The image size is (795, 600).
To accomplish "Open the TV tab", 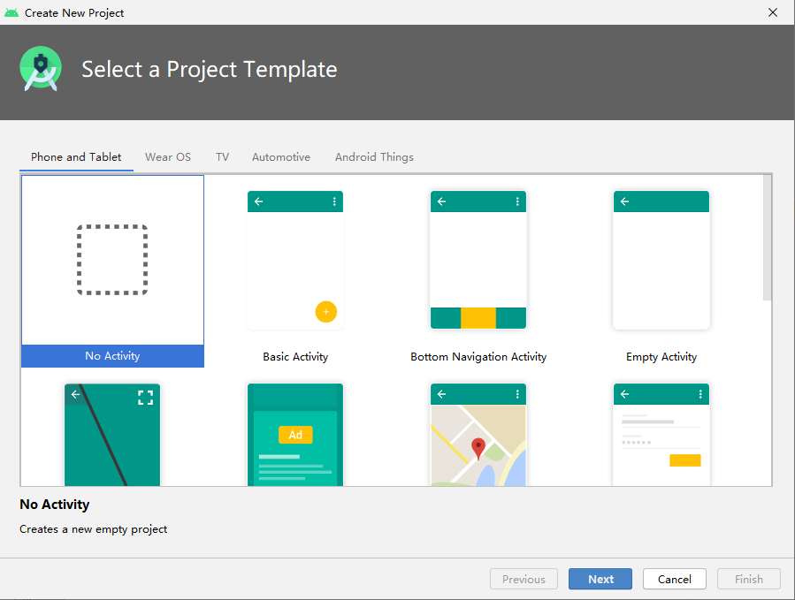I will 222,157.
